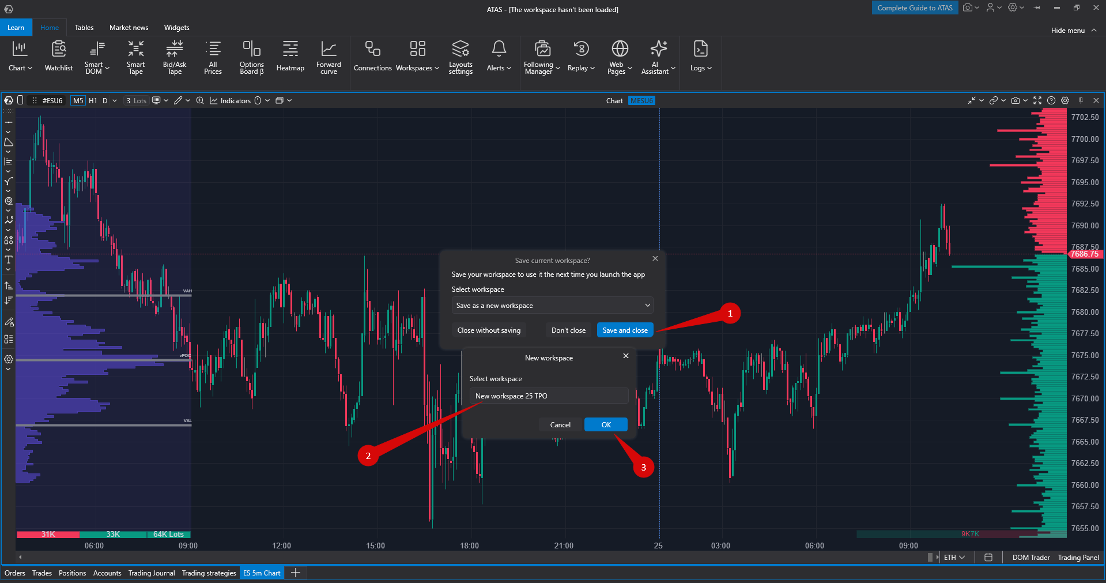Switch to the D daily timeframe
Viewport: 1106px width, 583px height.
click(x=105, y=100)
